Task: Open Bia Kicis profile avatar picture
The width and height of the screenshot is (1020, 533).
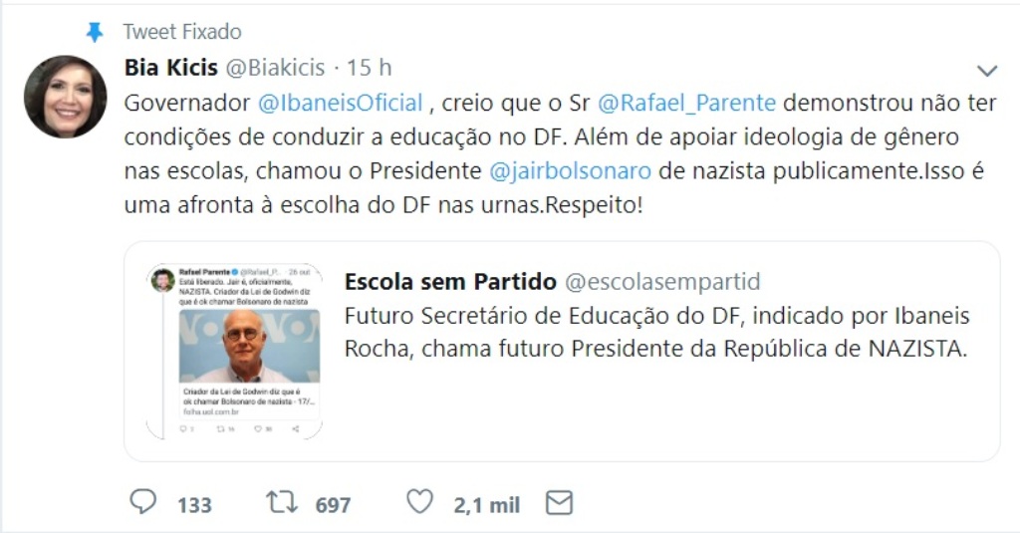Action: pyautogui.click(x=66, y=97)
